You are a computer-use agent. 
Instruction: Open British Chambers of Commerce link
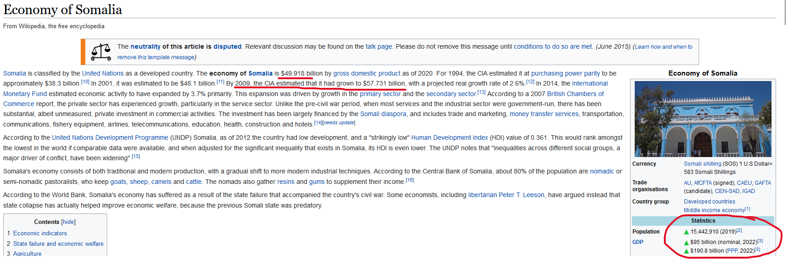tap(575, 94)
